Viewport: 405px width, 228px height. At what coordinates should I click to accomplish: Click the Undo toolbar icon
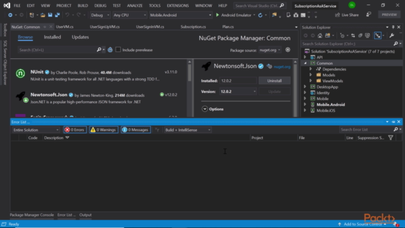(67, 15)
